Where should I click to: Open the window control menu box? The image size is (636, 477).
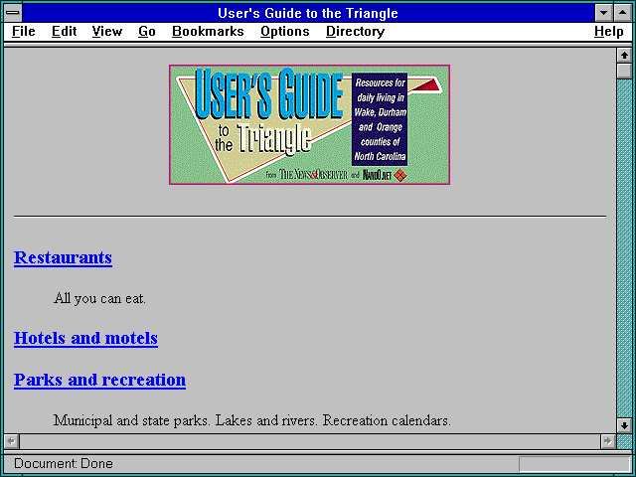[x=13, y=13]
